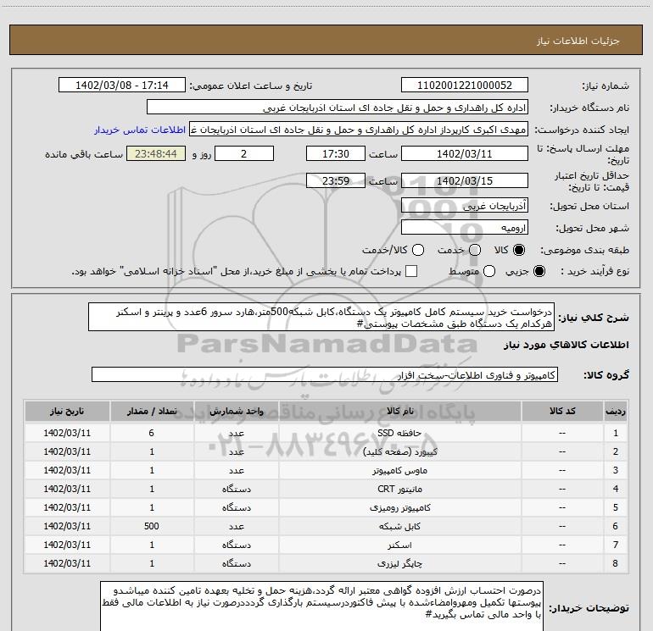The height and width of the screenshot is (631, 653).
Task: Select the حافظه SSD item row
Action: (x=326, y=433)
